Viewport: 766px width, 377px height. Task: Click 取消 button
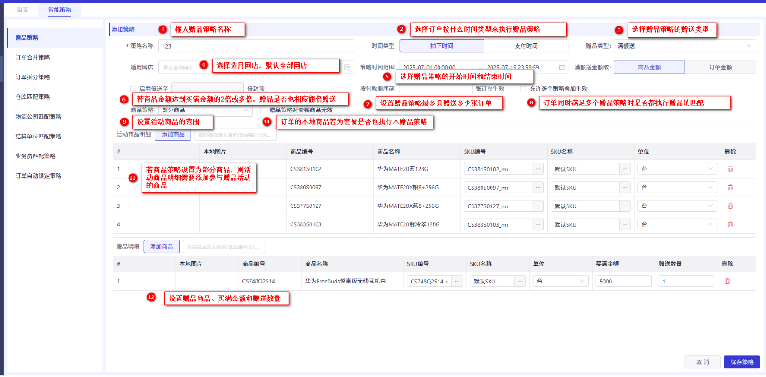[702, 362]
